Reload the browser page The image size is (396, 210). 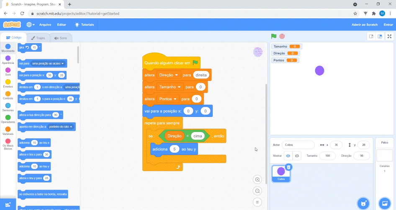click(22, 14)
